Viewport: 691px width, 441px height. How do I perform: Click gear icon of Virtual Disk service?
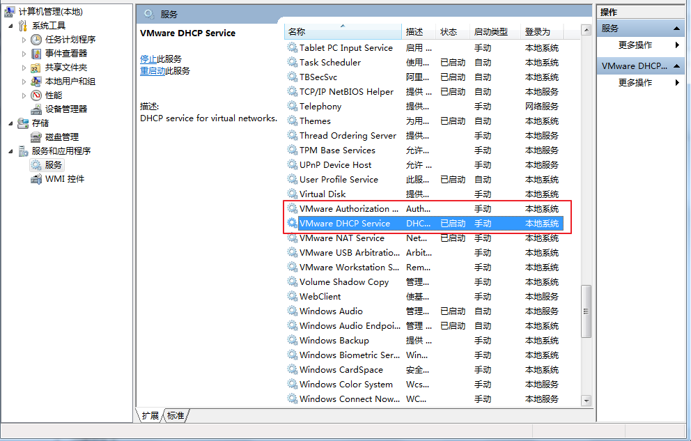[292, 194]
